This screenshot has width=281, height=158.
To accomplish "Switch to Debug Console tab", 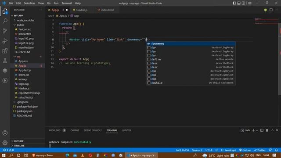I will [x=93, y=130].
